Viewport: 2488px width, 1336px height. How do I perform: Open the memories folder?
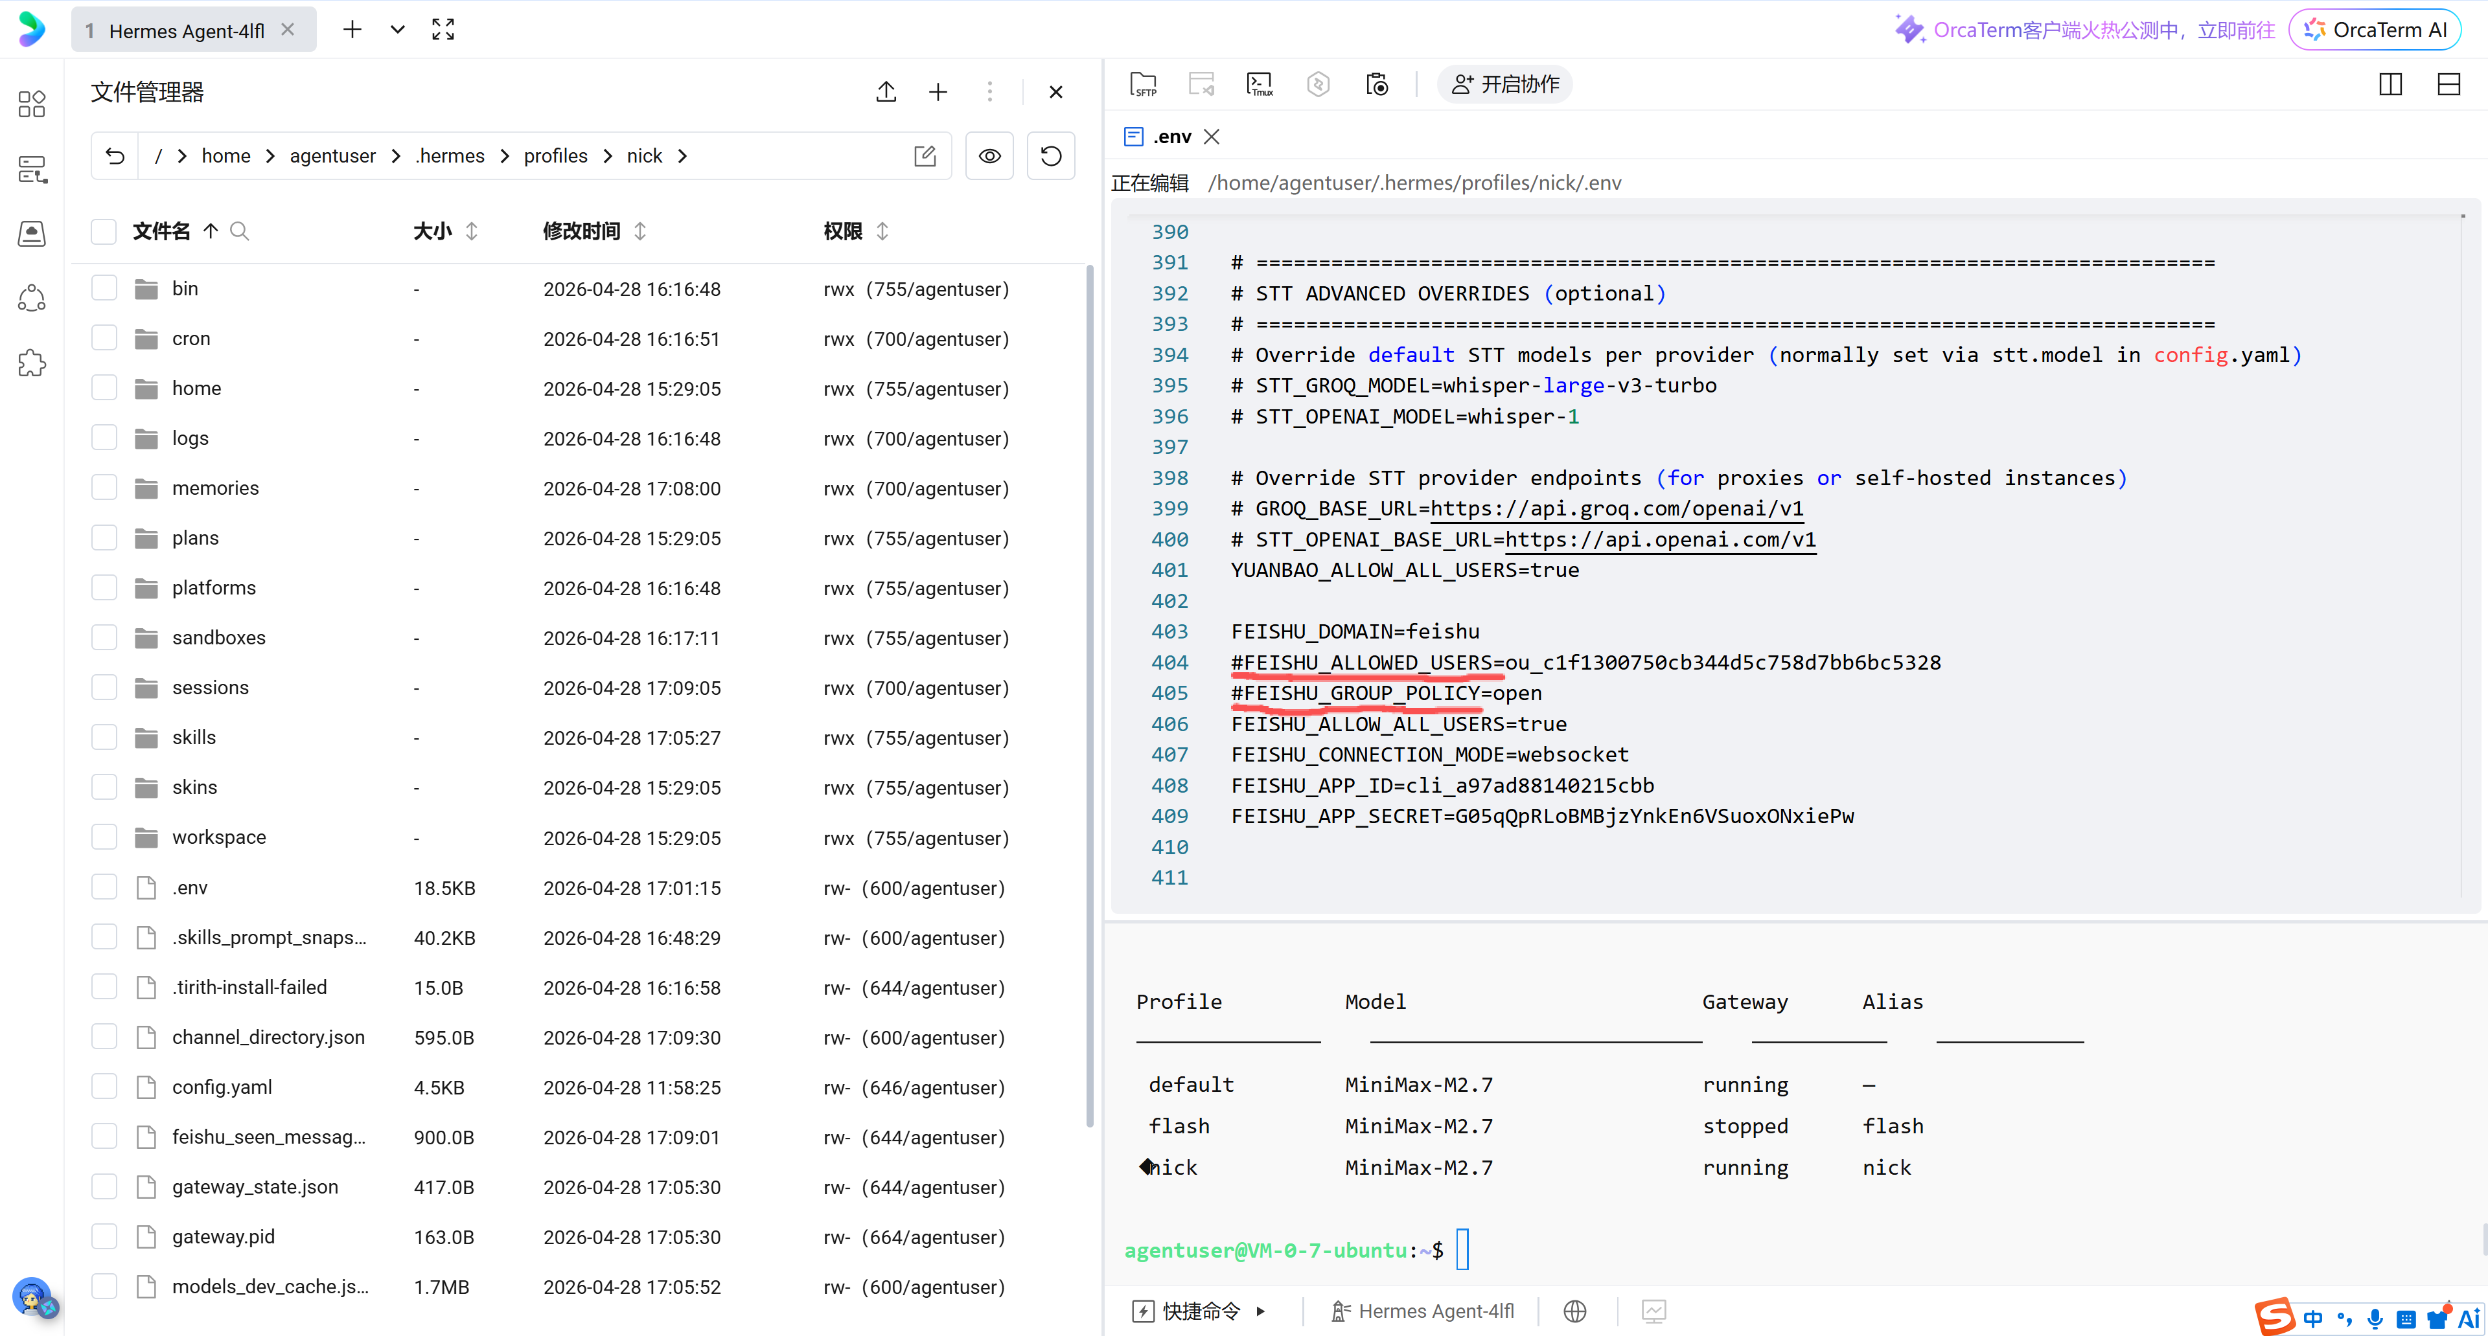pyautogui.click(x=215, y=488)
